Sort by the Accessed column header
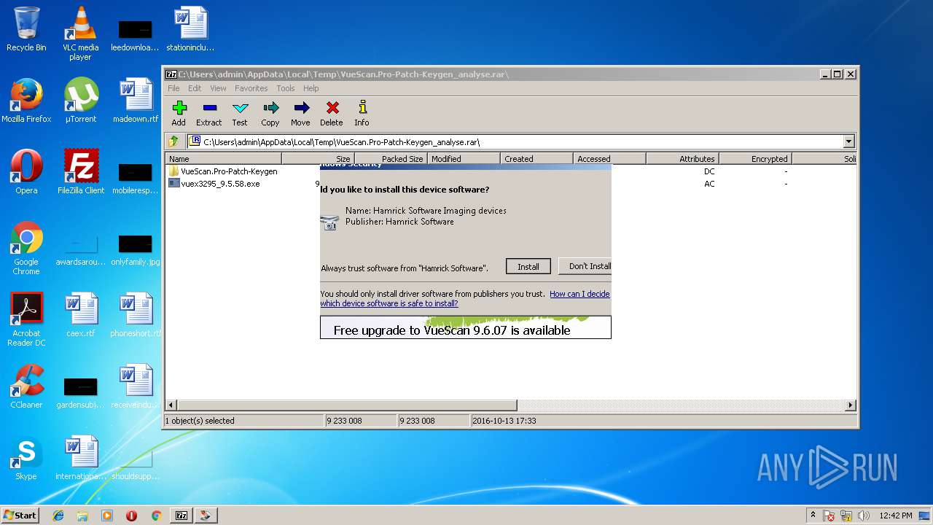The width and height of the screenshot is (933, 525). pos(610,158)
